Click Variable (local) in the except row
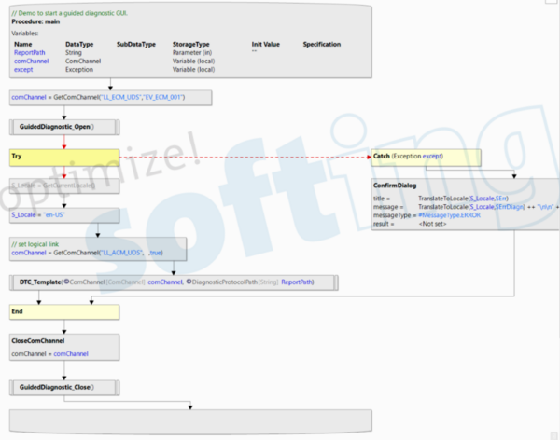The height and width of the screenshot is (440, 560). [x=193, y=70]
